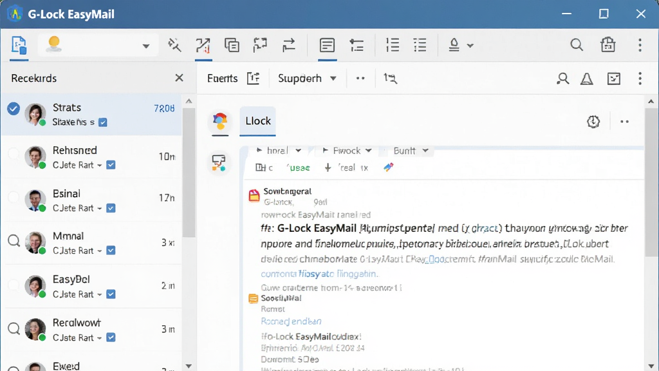Open the Strats contact avatar

(x=35, y=113)
